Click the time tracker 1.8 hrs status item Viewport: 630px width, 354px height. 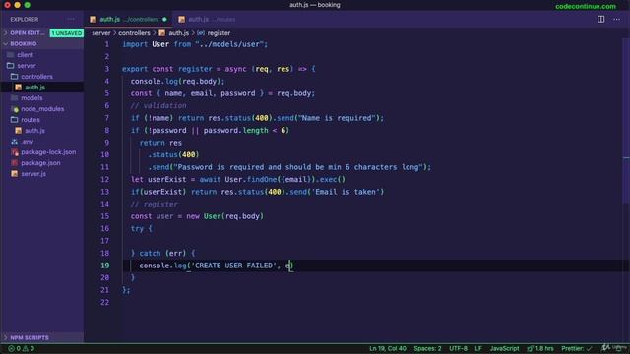[540, 348]
